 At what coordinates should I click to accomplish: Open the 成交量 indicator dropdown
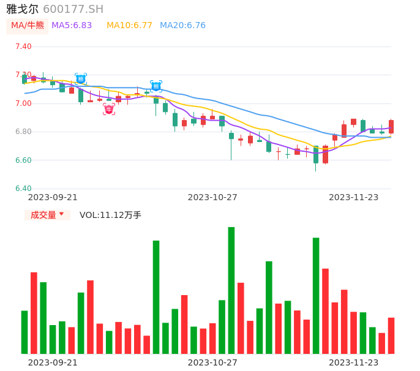point(47,215)
